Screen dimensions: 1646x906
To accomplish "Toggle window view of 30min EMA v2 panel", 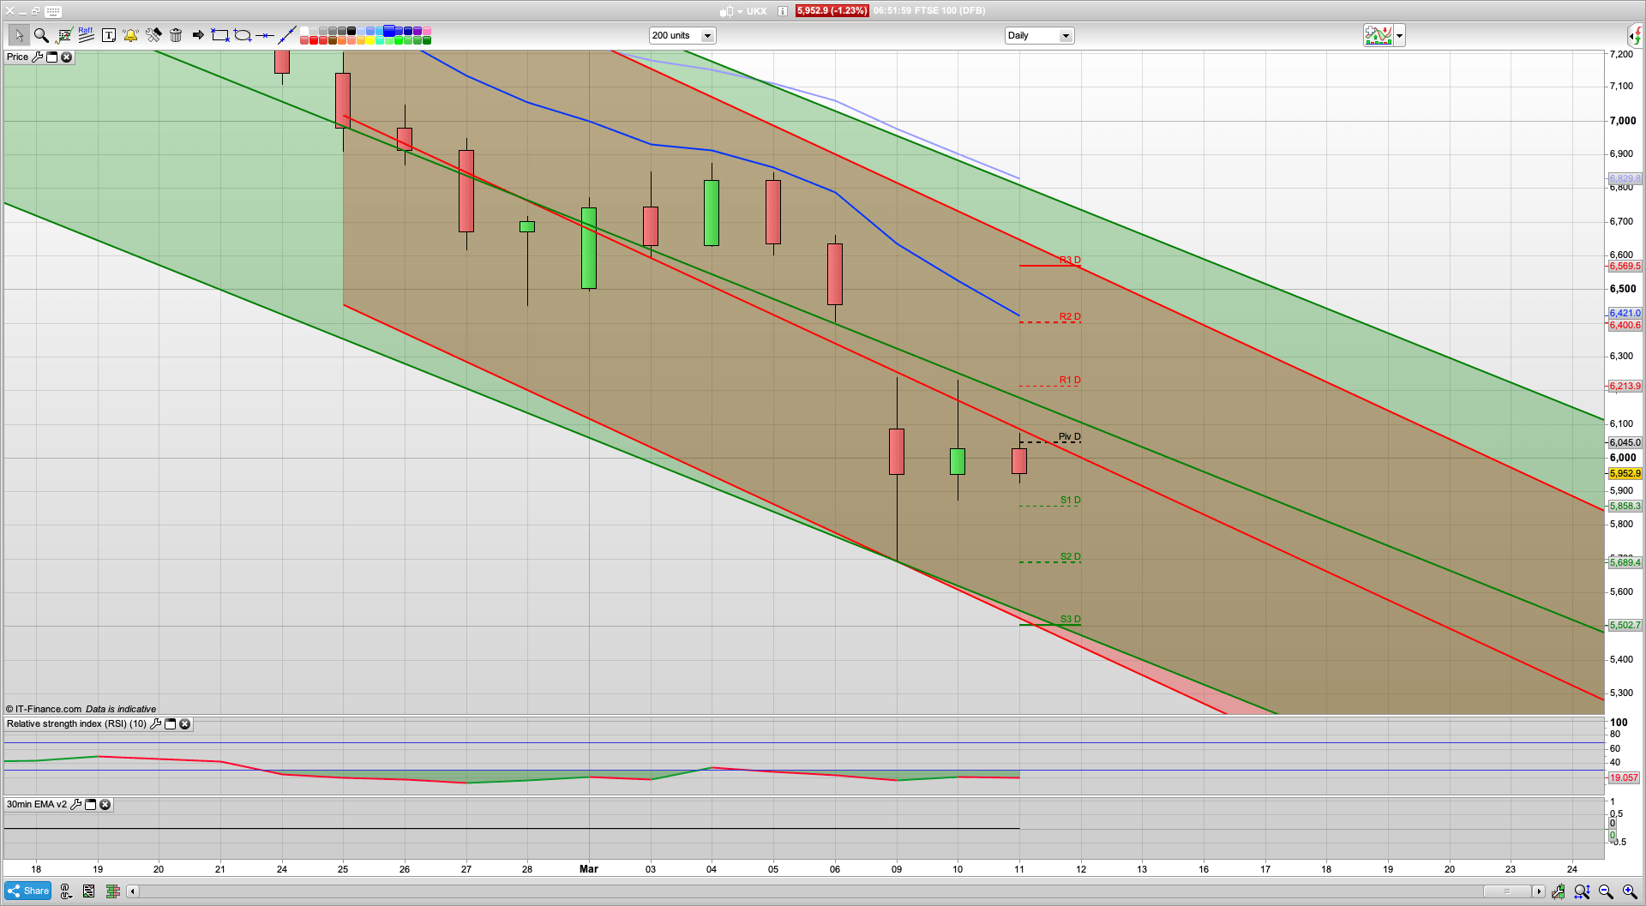I will pos(90,805).
